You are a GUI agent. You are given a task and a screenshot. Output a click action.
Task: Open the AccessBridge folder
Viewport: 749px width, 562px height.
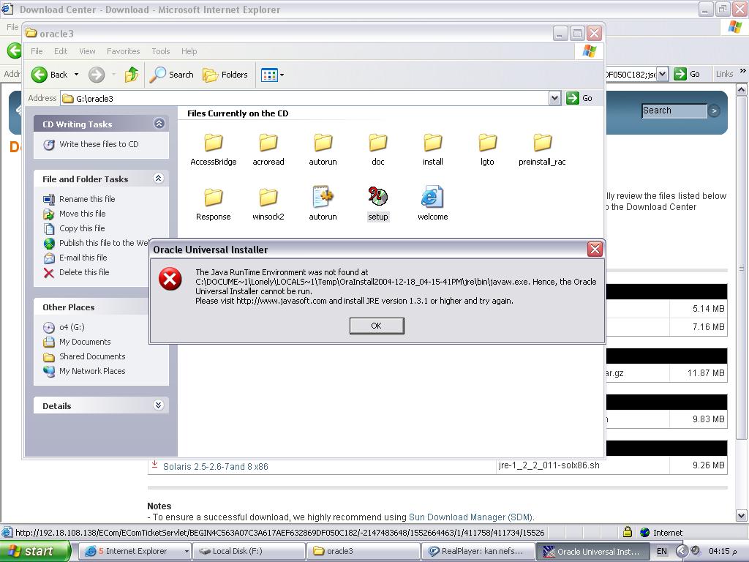coord(213,143)
